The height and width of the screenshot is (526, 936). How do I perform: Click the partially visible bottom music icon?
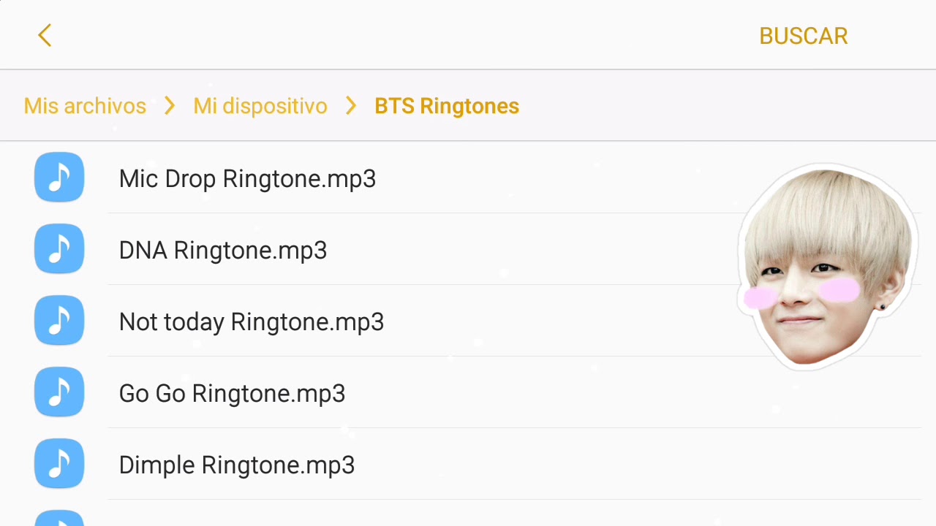pyautogui.click(x=59, y=518)
